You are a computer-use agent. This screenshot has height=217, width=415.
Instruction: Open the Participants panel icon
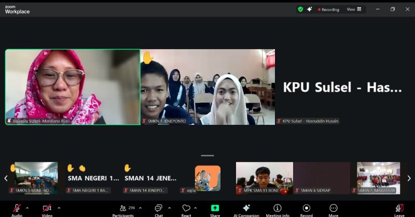click(x=123, y=208)
